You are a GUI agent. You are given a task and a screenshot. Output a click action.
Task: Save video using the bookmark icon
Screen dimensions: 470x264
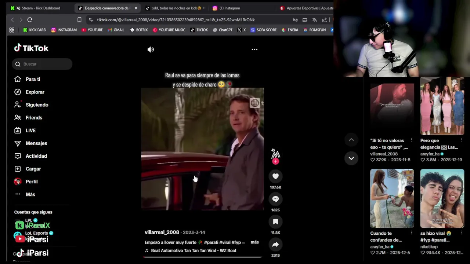[x=275, y=222]
